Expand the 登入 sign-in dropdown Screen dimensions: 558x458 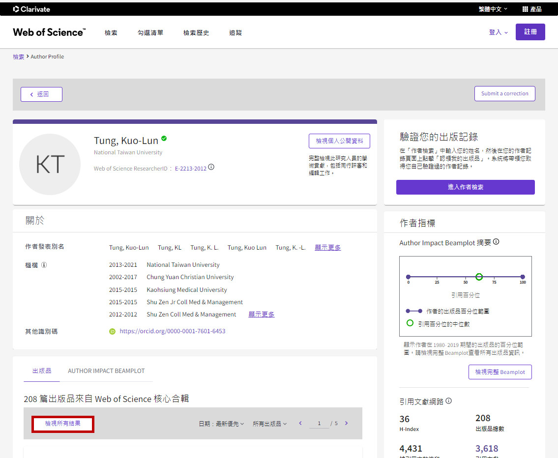(x=498, y=32)
